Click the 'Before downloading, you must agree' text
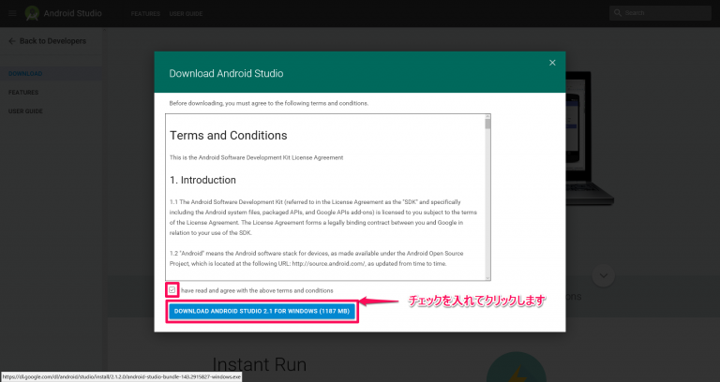720x382 pixels. pos(269,103)
